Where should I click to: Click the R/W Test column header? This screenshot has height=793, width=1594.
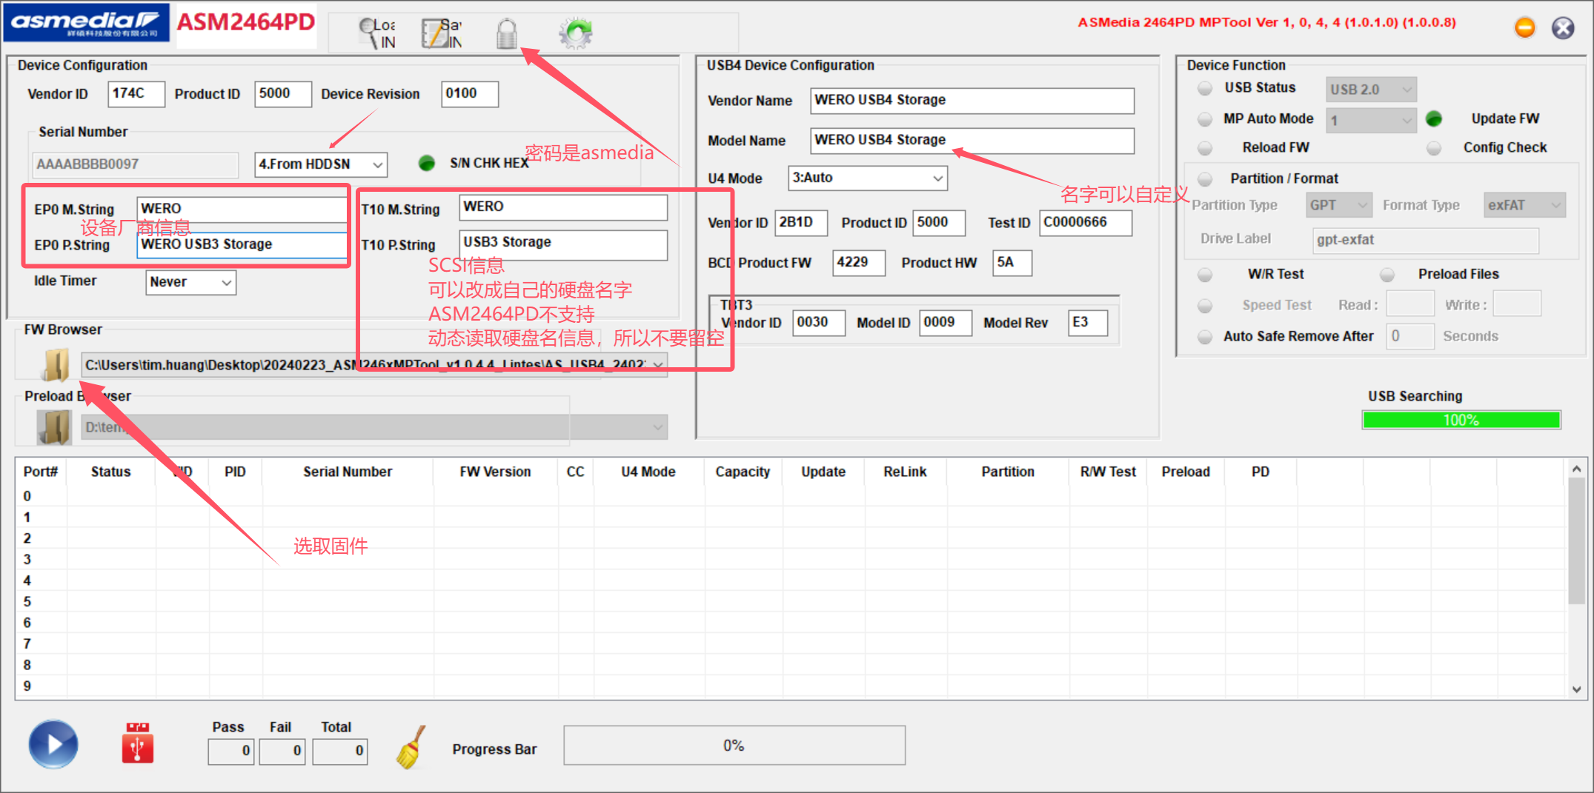(1108, 472)
